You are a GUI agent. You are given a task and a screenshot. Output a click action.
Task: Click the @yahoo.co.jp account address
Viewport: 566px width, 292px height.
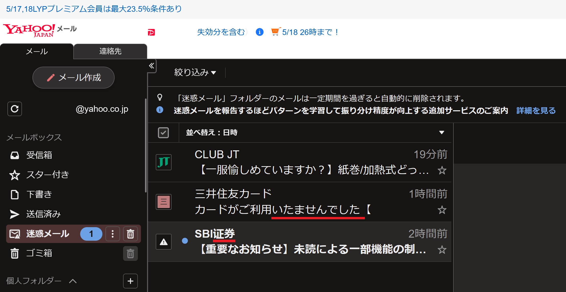(x=102, y=109)
